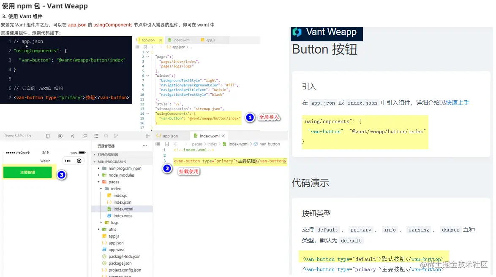The image size is (496, 277).
Task: Open project.config.json in the file tree
Action: point(125,270)
